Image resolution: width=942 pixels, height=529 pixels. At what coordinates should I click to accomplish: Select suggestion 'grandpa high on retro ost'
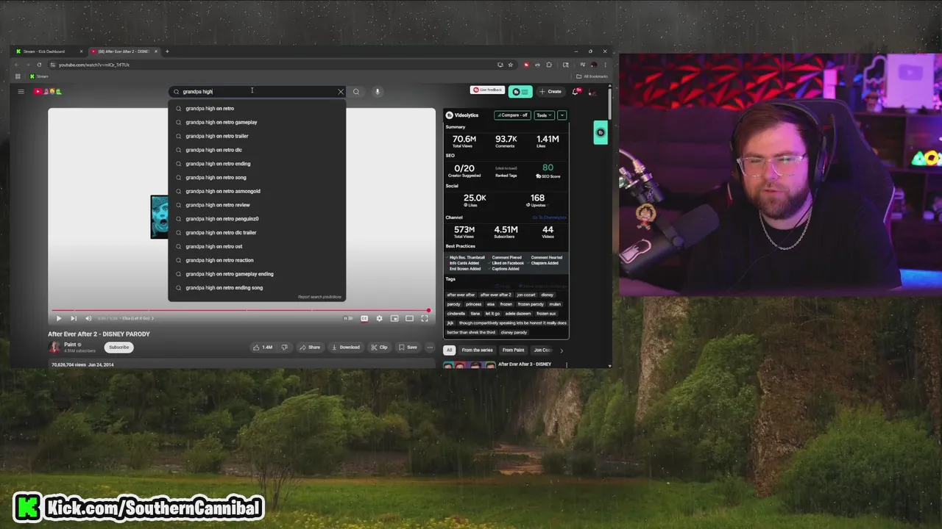click(x=257, y=246)
